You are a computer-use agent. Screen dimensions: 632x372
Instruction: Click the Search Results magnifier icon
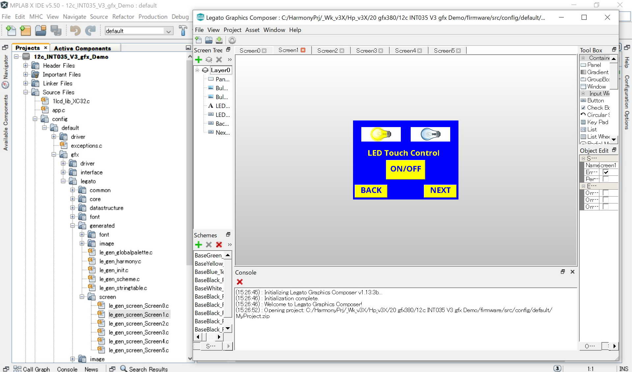(124, 369)
